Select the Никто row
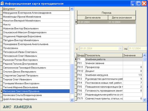This screenshot has width=148, height=111. click(36, 24)
